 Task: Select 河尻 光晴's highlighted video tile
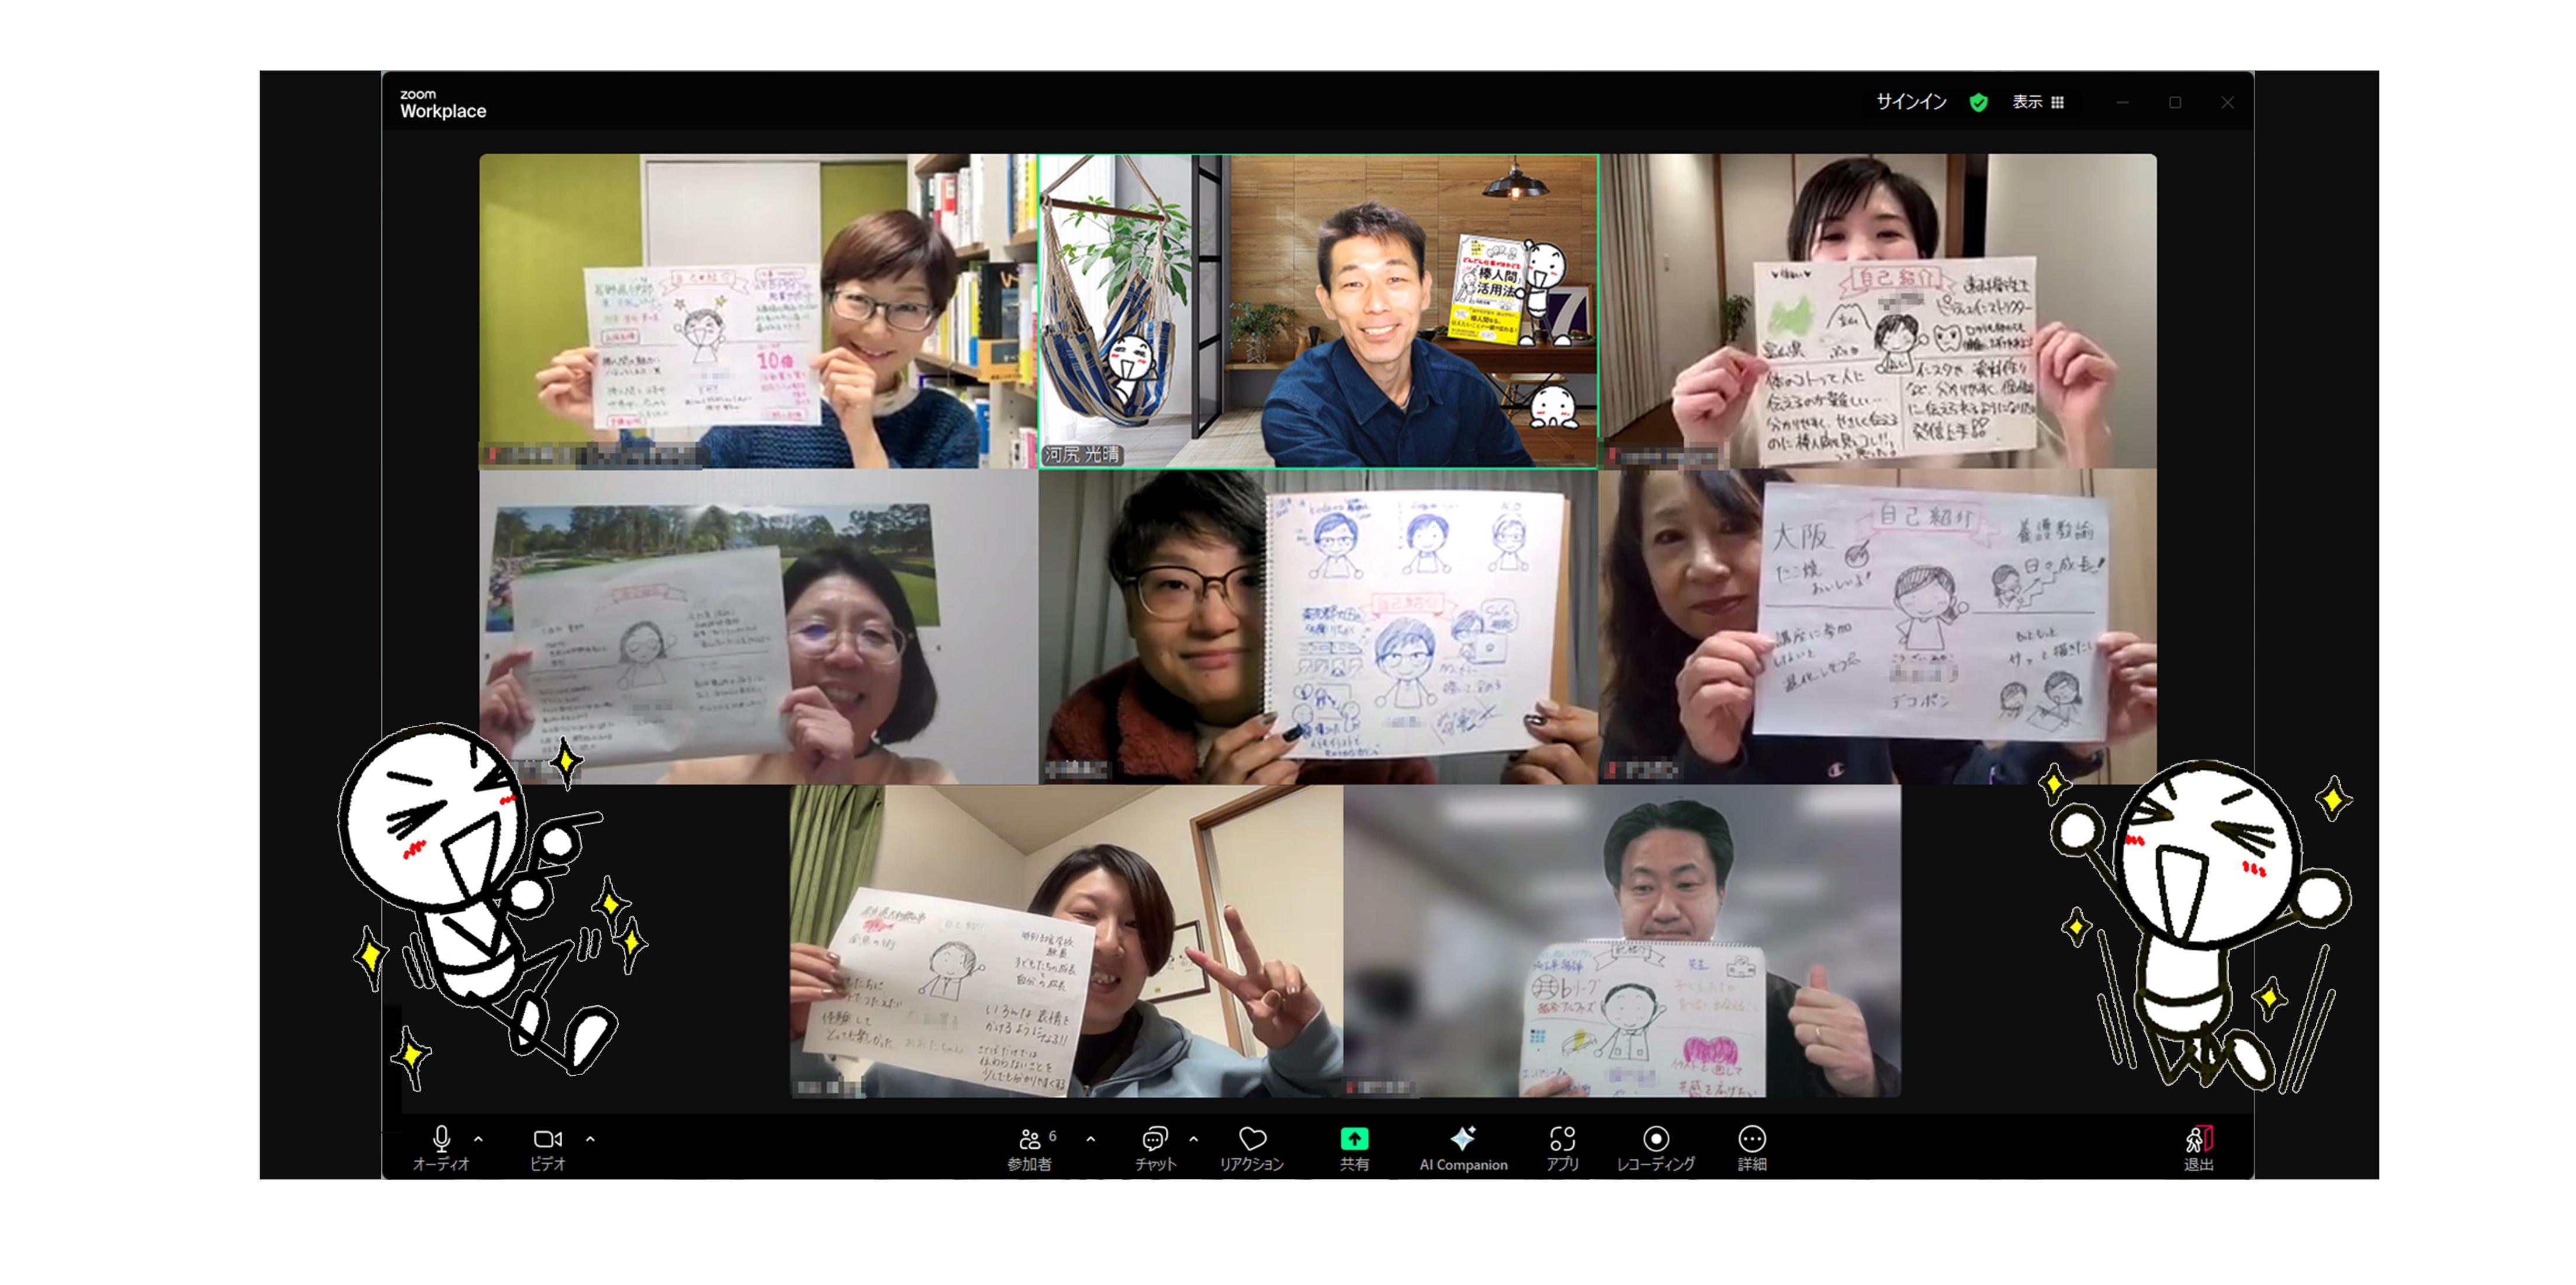coord(1318,311)
